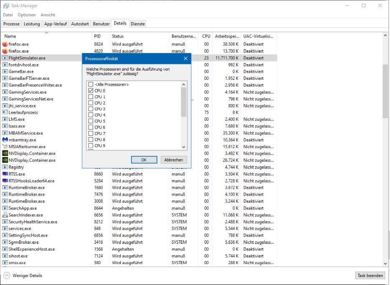Click the MBAMService.exe process icon
The image size is (390, 285).
5,133
